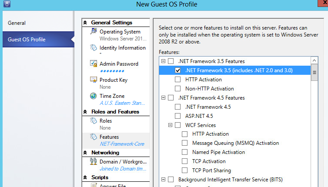The height and width of the screenshot is (187, 328).
Task: Close the New Guest OS Profile window
Action: click(x=323, y=3)
